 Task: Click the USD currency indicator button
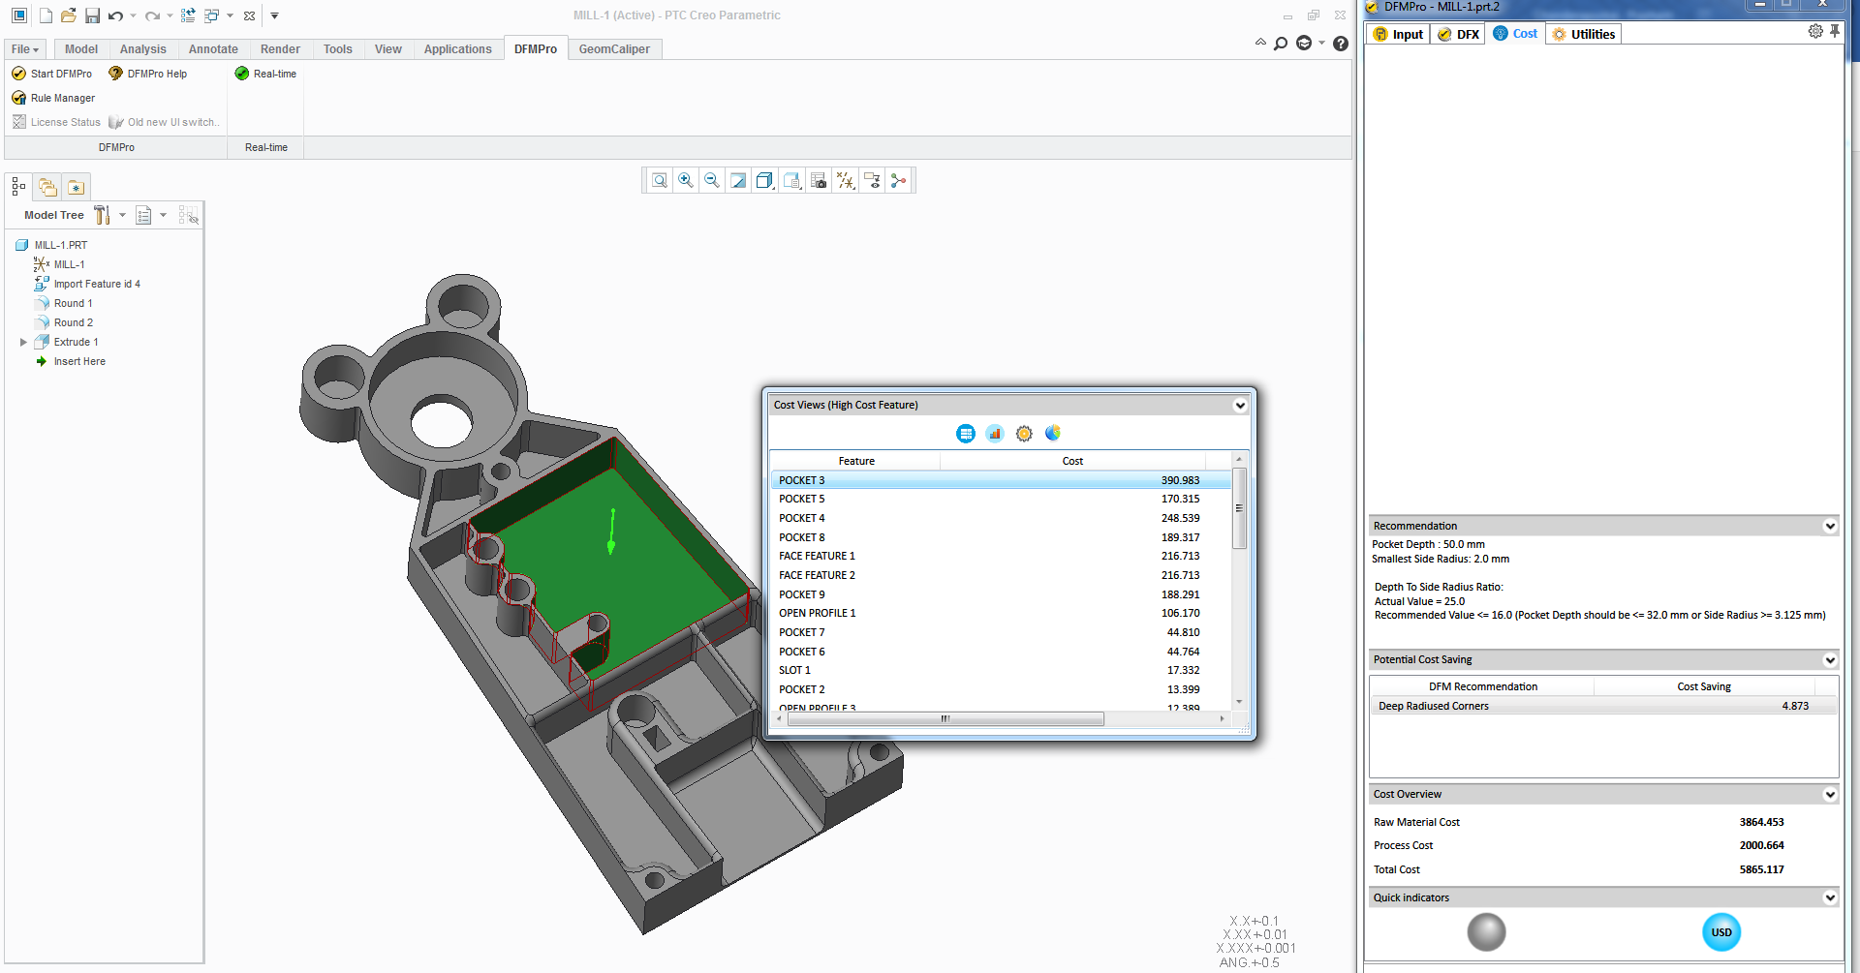tap(1721, 932)
